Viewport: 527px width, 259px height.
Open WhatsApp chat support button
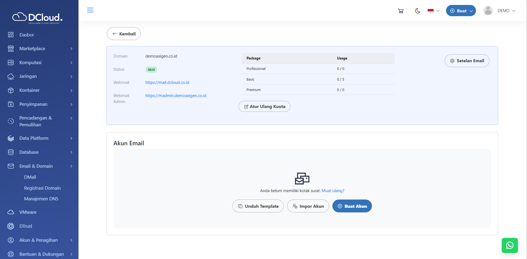[509, 245]
